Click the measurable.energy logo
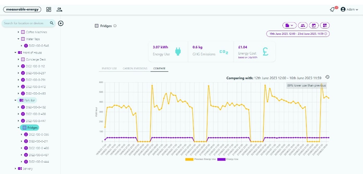Viewport: 363px width, 174px height. (22, 9)
